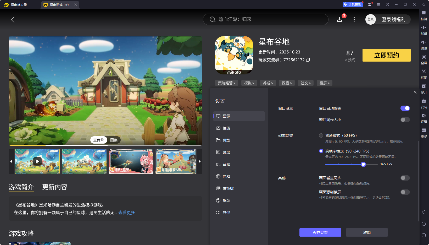The height and width of the screenshot is (245, 429).
Task: Click 登录领福利 login button
Action: point(393,19)
